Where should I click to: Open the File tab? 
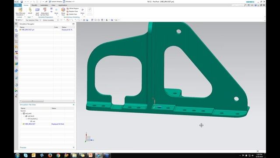(17, 5)
